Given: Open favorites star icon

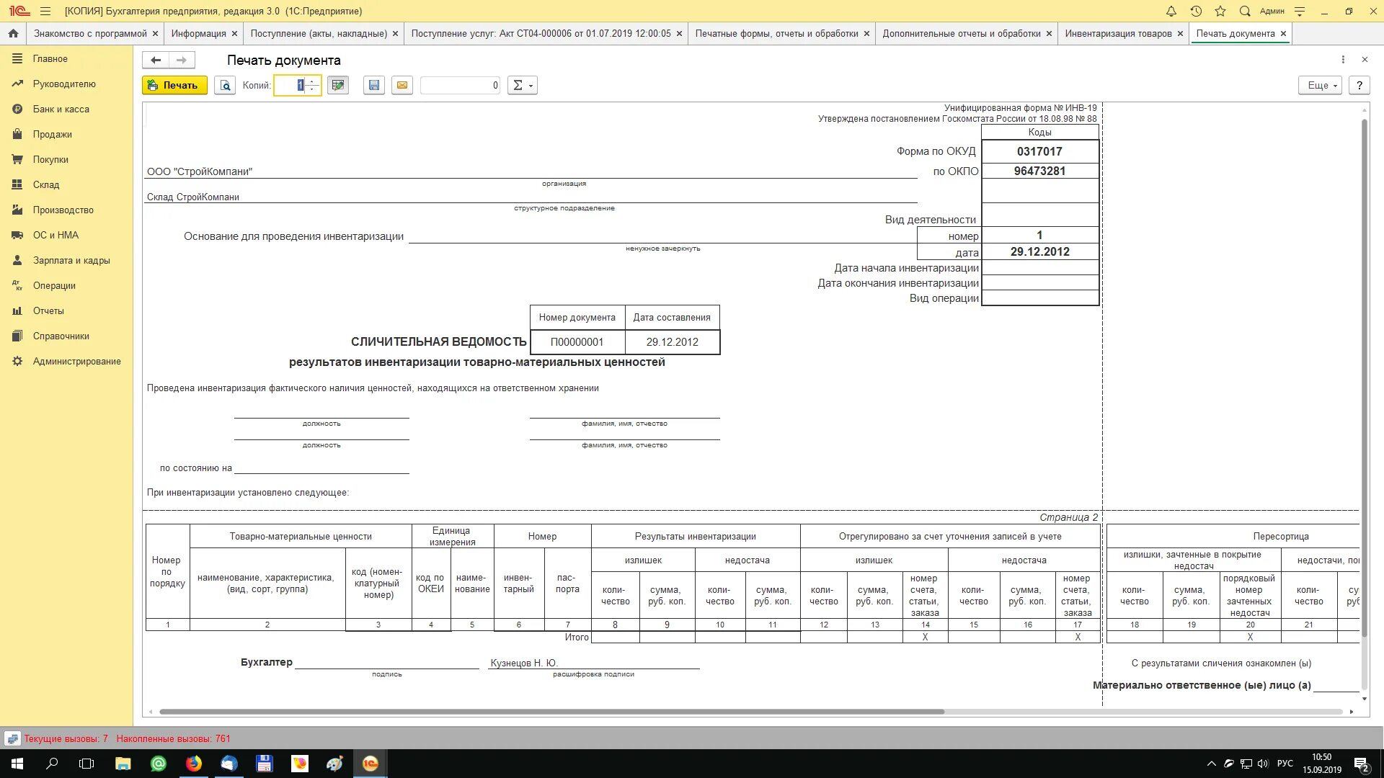Looking at the screenshot, I should (x=1220, y=11).
